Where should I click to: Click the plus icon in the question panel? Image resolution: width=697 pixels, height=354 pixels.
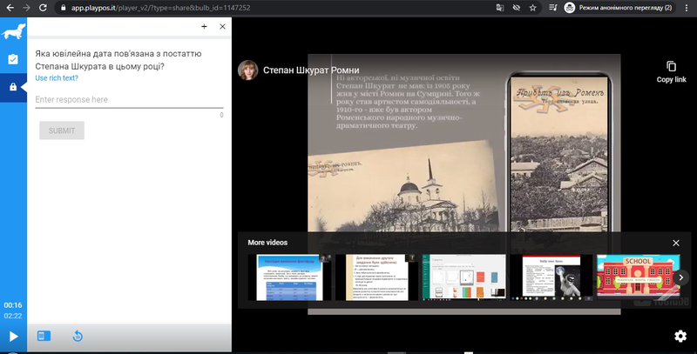[x=204, y=27]
